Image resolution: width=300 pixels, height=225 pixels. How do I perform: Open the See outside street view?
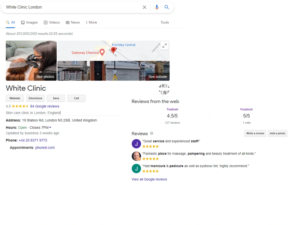pyautogui.click(x=113, y=71)
